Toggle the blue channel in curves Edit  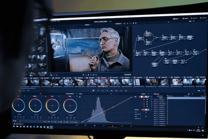pyautogui.click(x=148, y=97)
